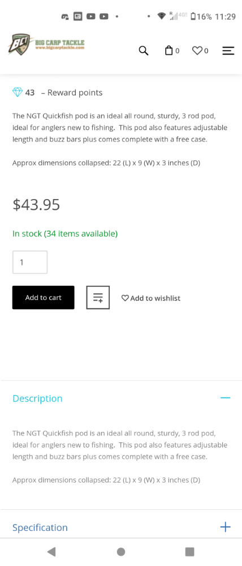242x566 pixels.
Task: Open the site search magnifier icon
Action: 143,51
